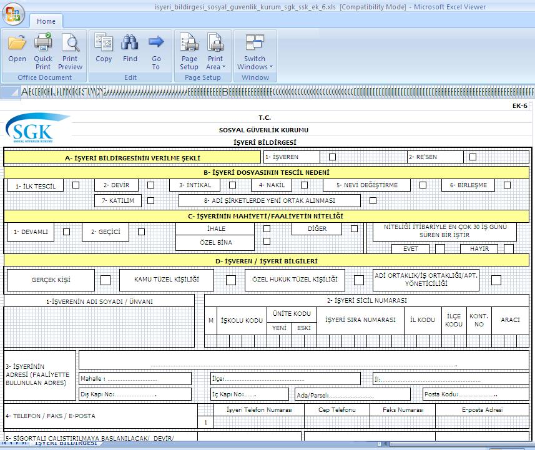Select the Home ribbon tab
535x450 pixels.
46,21
